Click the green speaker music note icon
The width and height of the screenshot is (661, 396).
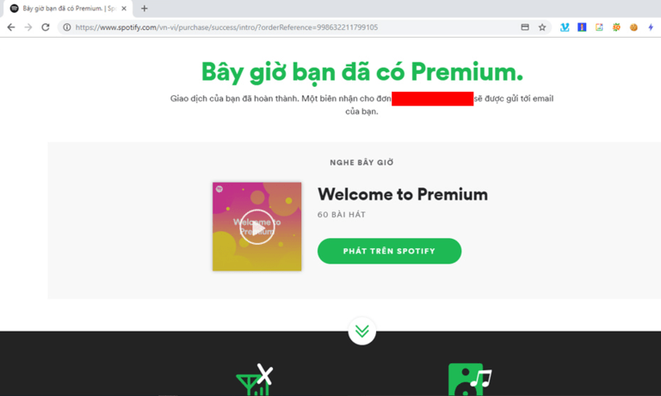(470, 380)
